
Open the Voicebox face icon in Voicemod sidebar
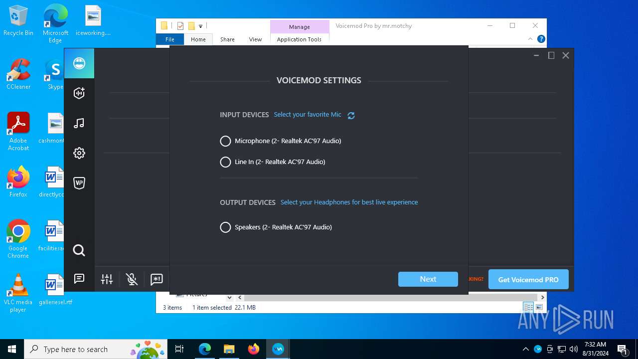click(79, 63)
